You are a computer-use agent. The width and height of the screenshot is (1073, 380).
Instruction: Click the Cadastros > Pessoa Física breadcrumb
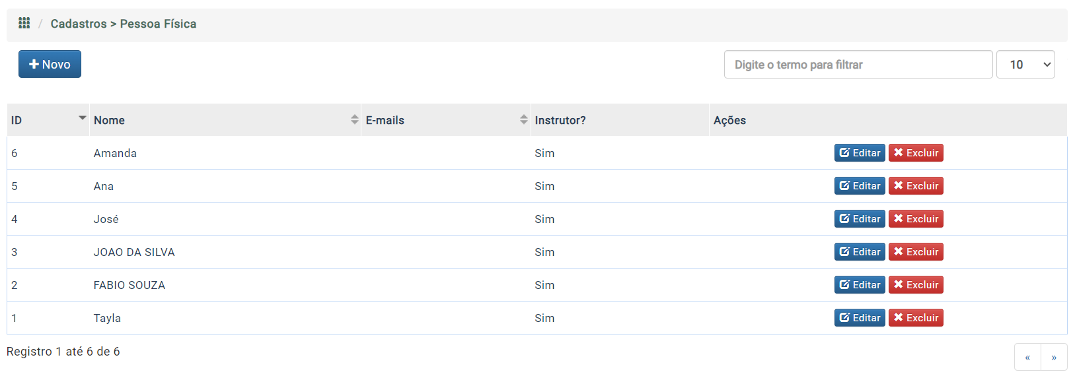(x=124, y=24)
